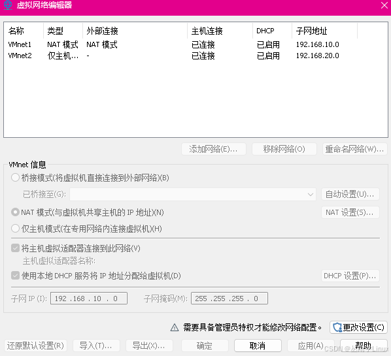Image resolution: width=391 pixels, height=356 pixels.
Task: Close the 虚拟网络编辑器 window
Action: [x=384, y=5]
